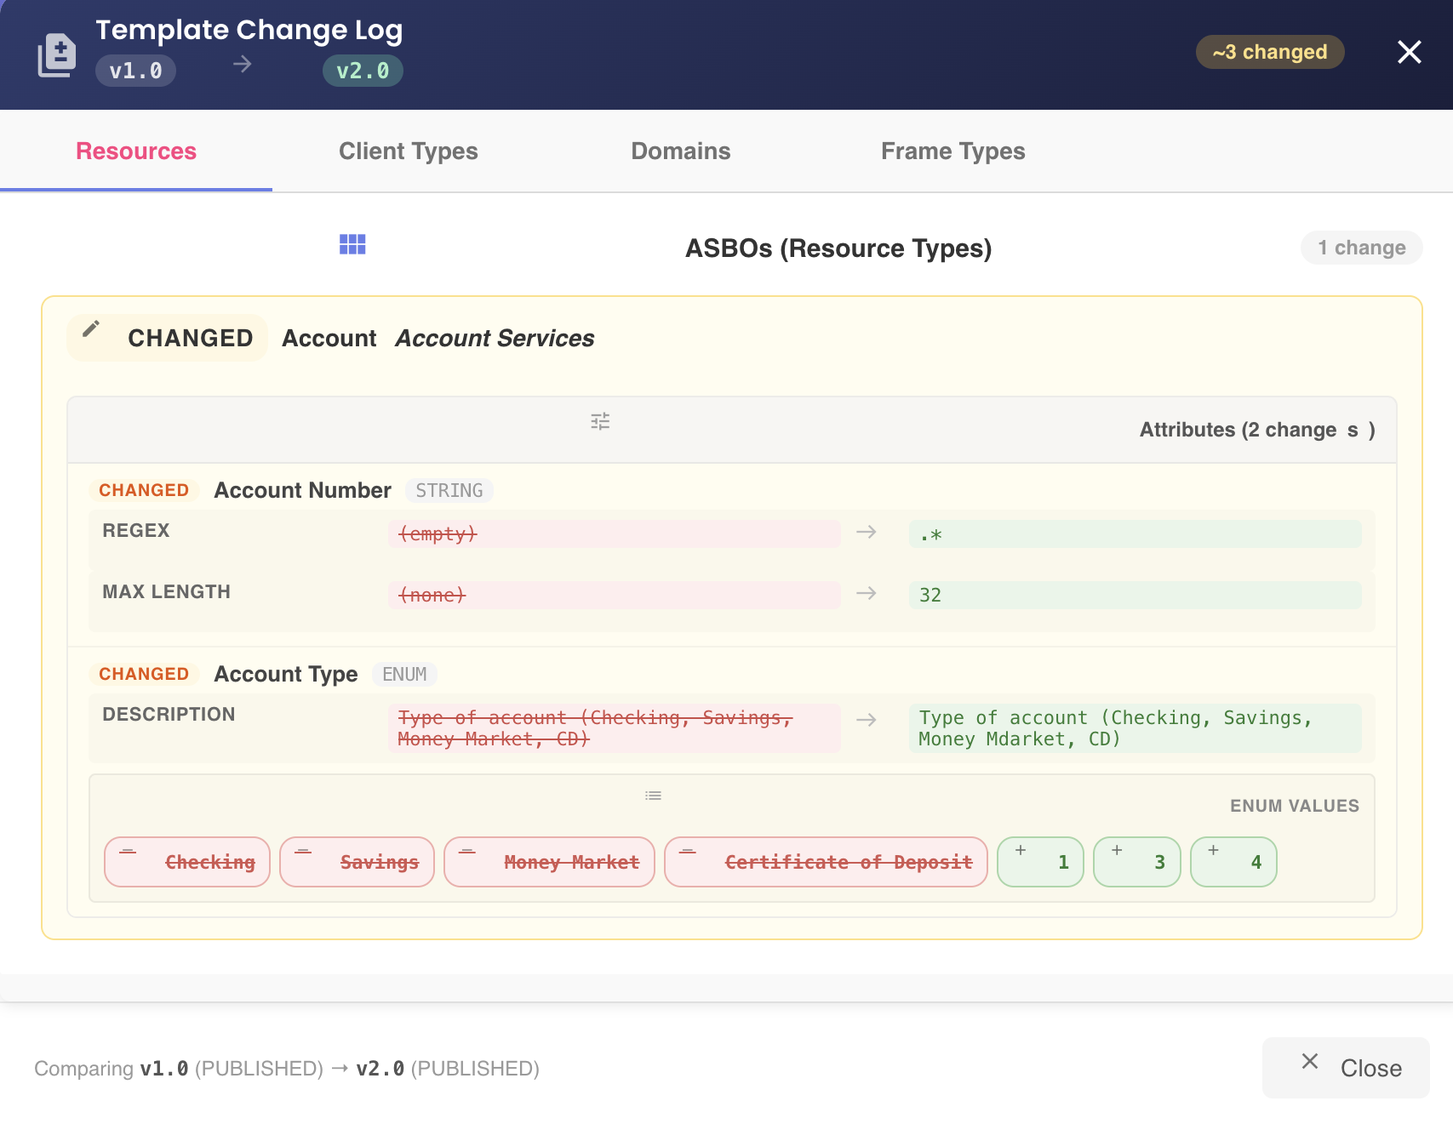Click the removed Money Market enum chip
The image size is (1453, 1141).
click(x=549, y=862)
